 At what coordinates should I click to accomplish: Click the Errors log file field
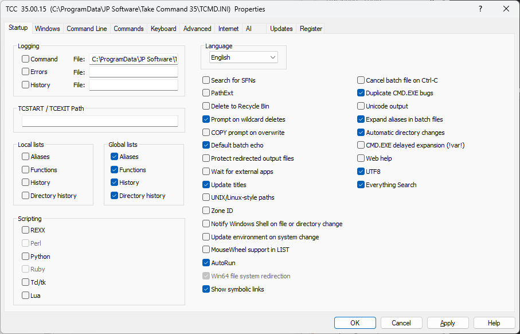click(x=134, y=72)
